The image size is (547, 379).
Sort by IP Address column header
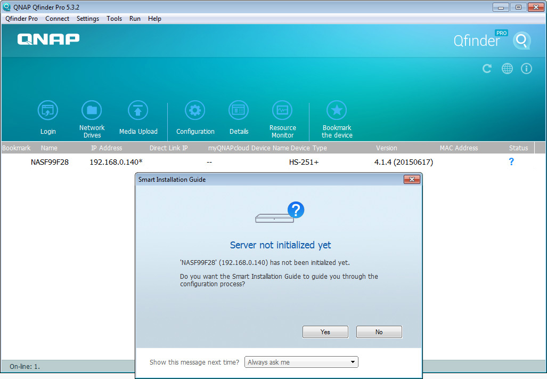tap(107, 148)
